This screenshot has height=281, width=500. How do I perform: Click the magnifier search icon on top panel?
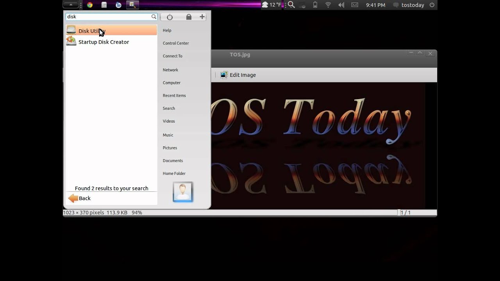click(x=291, y=5)
